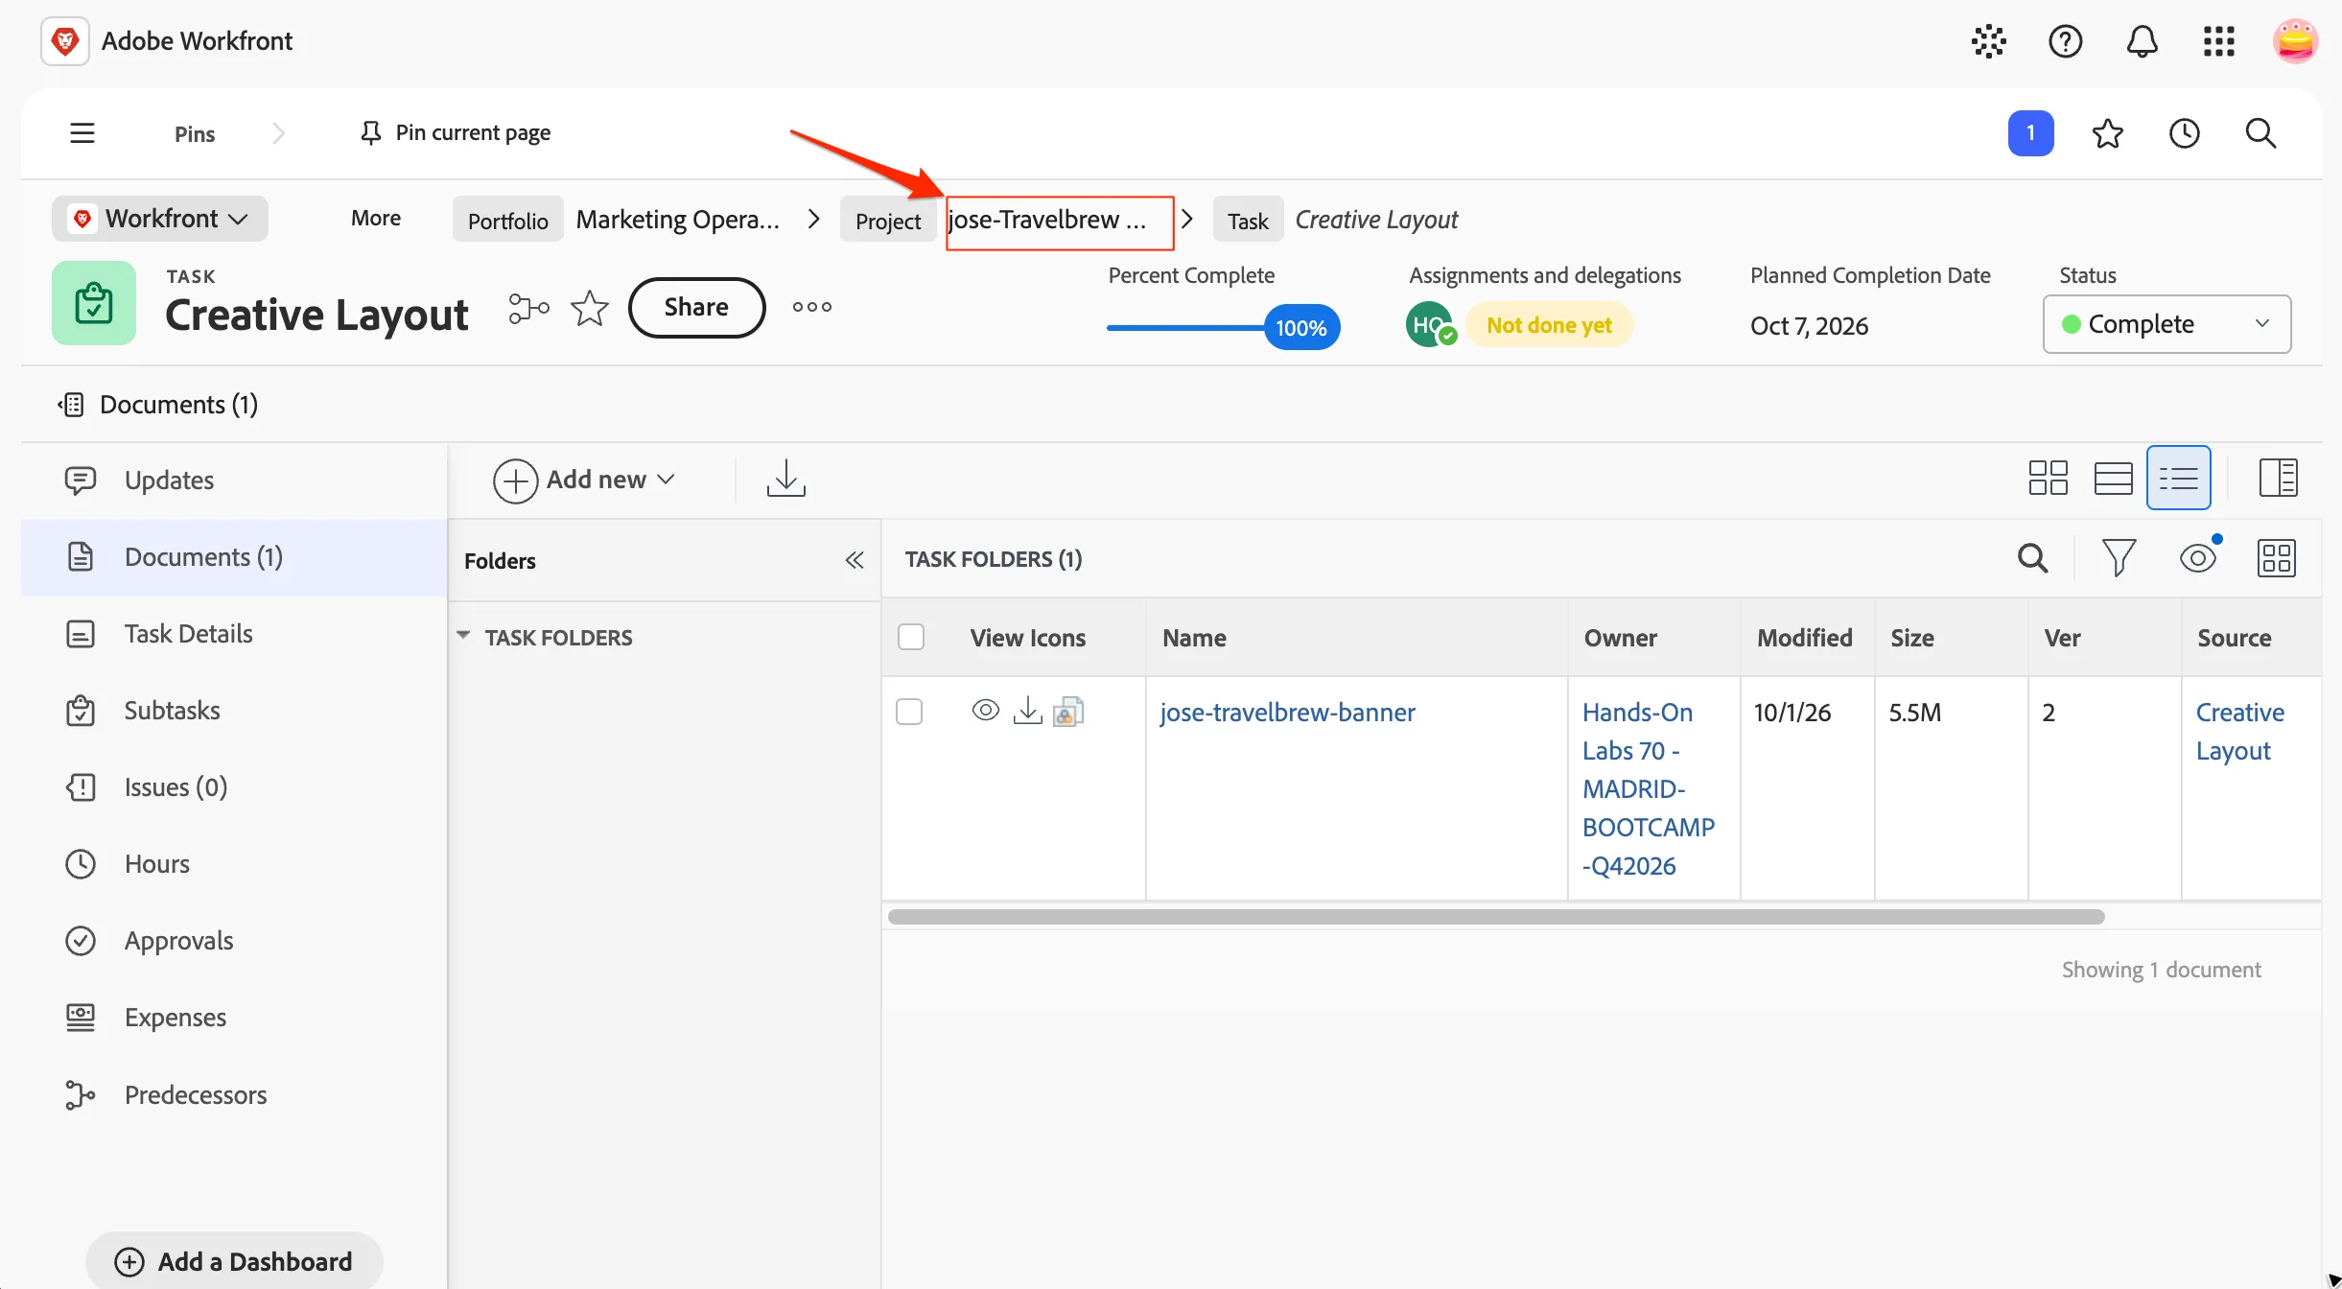This screenshot has height=1289, width=2342.
Task: Open the three-dot more actions menu
Action: click(x=811, y=307)
